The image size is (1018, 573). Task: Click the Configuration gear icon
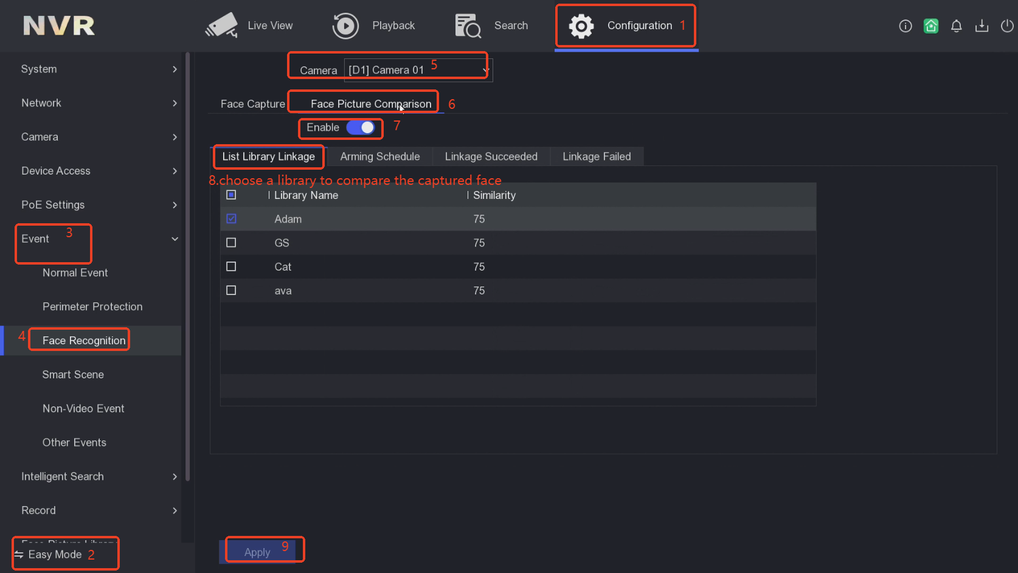pyautogui.click(x=581, y=26)
